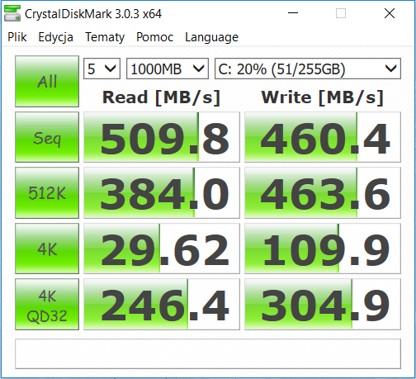Click the 512K read result 384.0
Image resolution: width=416 pixels, height=379 pixels.
click(162, 192)
